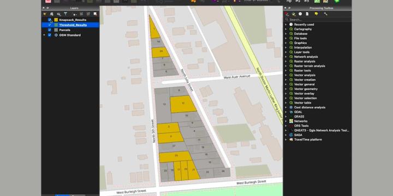This screenshot has height=196, width=393.
Task: Toggle the OSM Standard layer checkbox
Action: [49, 35]
